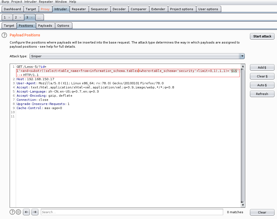The image size is (277, 219).
Task: Click the Add § button
Action: (262, 67)
